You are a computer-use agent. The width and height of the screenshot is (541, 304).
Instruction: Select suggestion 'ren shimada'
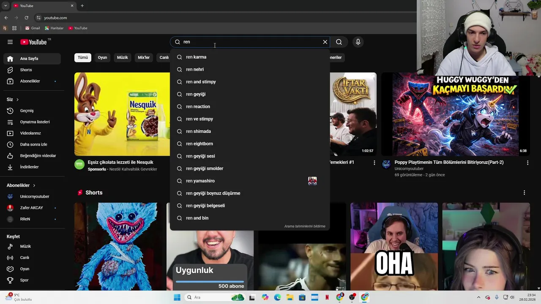coord(250,131)
